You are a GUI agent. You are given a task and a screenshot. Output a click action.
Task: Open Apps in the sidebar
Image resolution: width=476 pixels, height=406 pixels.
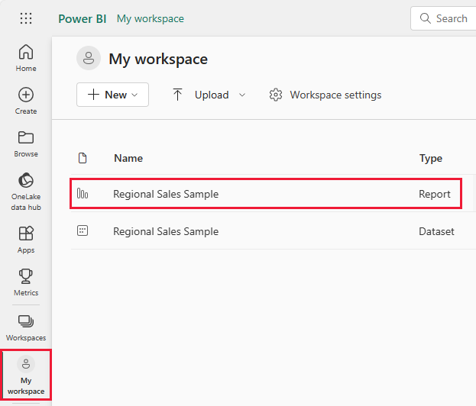pyautogui.click(x=26, y=240)
